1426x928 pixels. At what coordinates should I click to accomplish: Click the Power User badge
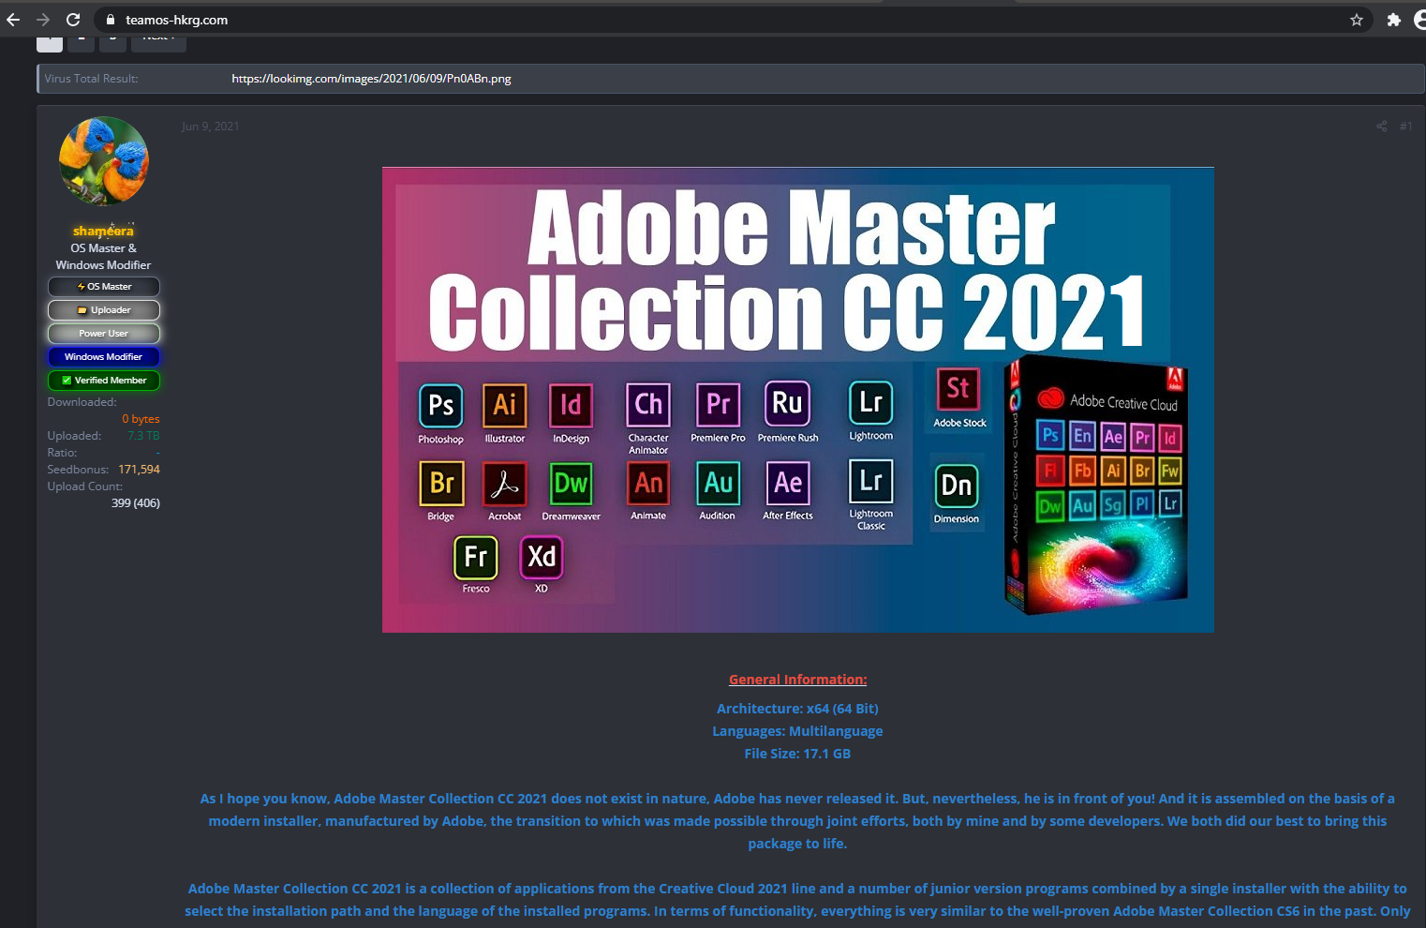pyautogui.click(x=104, y=334)
